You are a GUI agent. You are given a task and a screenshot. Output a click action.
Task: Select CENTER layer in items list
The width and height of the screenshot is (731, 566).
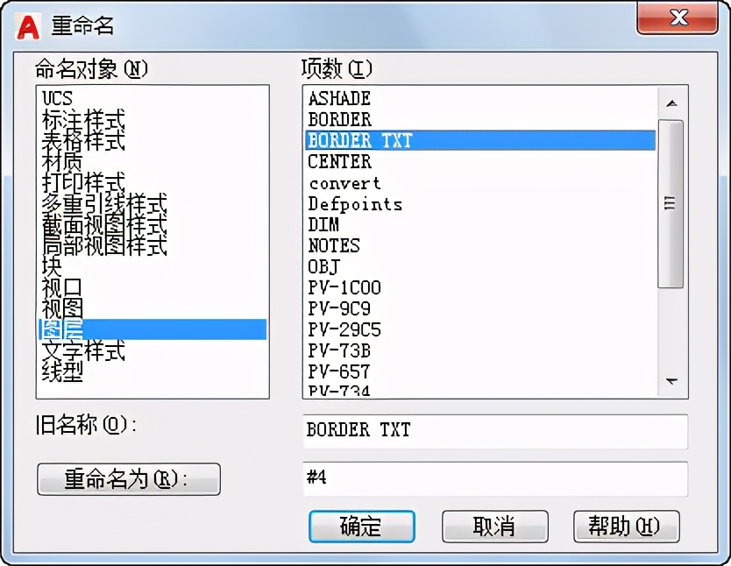(480, 161)
